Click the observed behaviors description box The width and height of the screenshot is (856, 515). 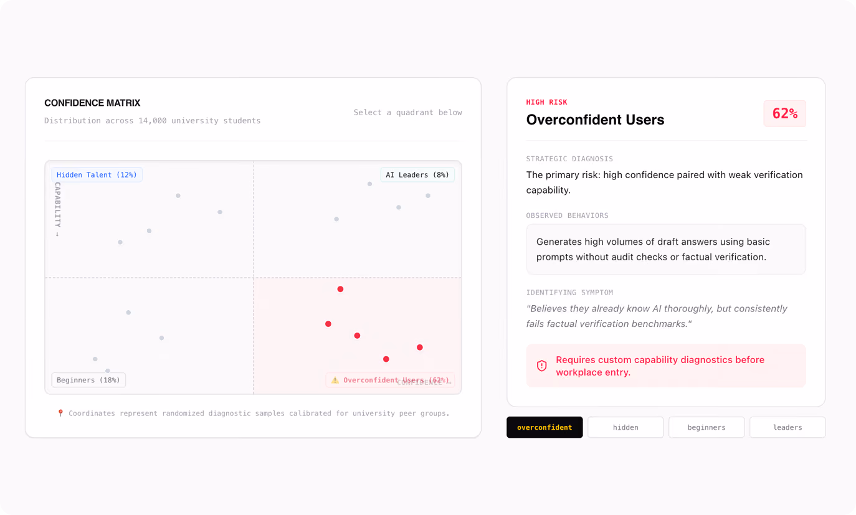(x=666, y=249)
